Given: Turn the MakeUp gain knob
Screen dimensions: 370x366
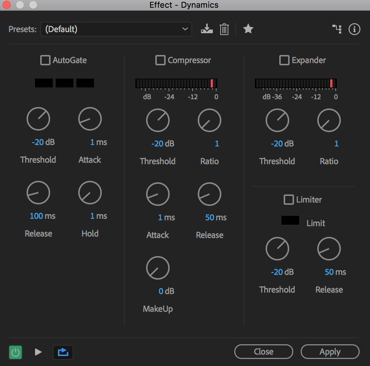Looking at the screenshot, I should pyautogui.click(x=158, y=268).
